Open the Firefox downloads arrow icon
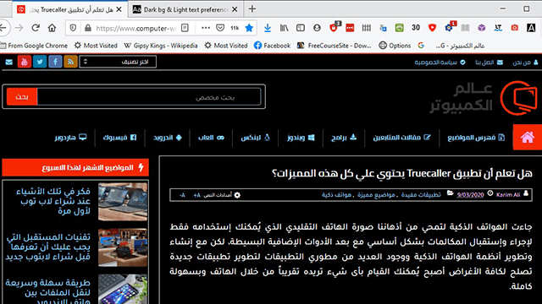This screenshot has width=542, height=304. coord(268,28)
